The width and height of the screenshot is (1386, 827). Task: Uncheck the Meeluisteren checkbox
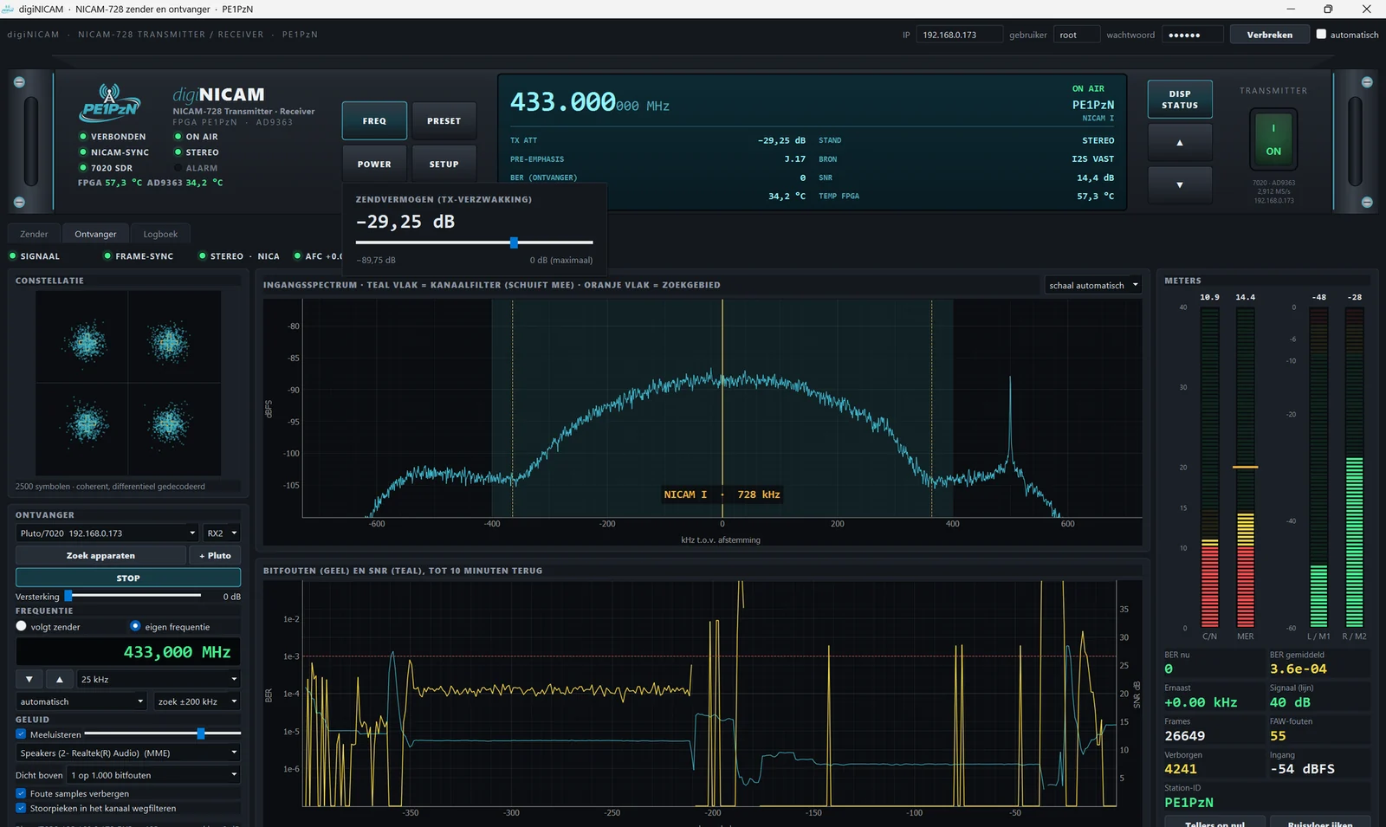pyautogui.click(x=21, y=734)
